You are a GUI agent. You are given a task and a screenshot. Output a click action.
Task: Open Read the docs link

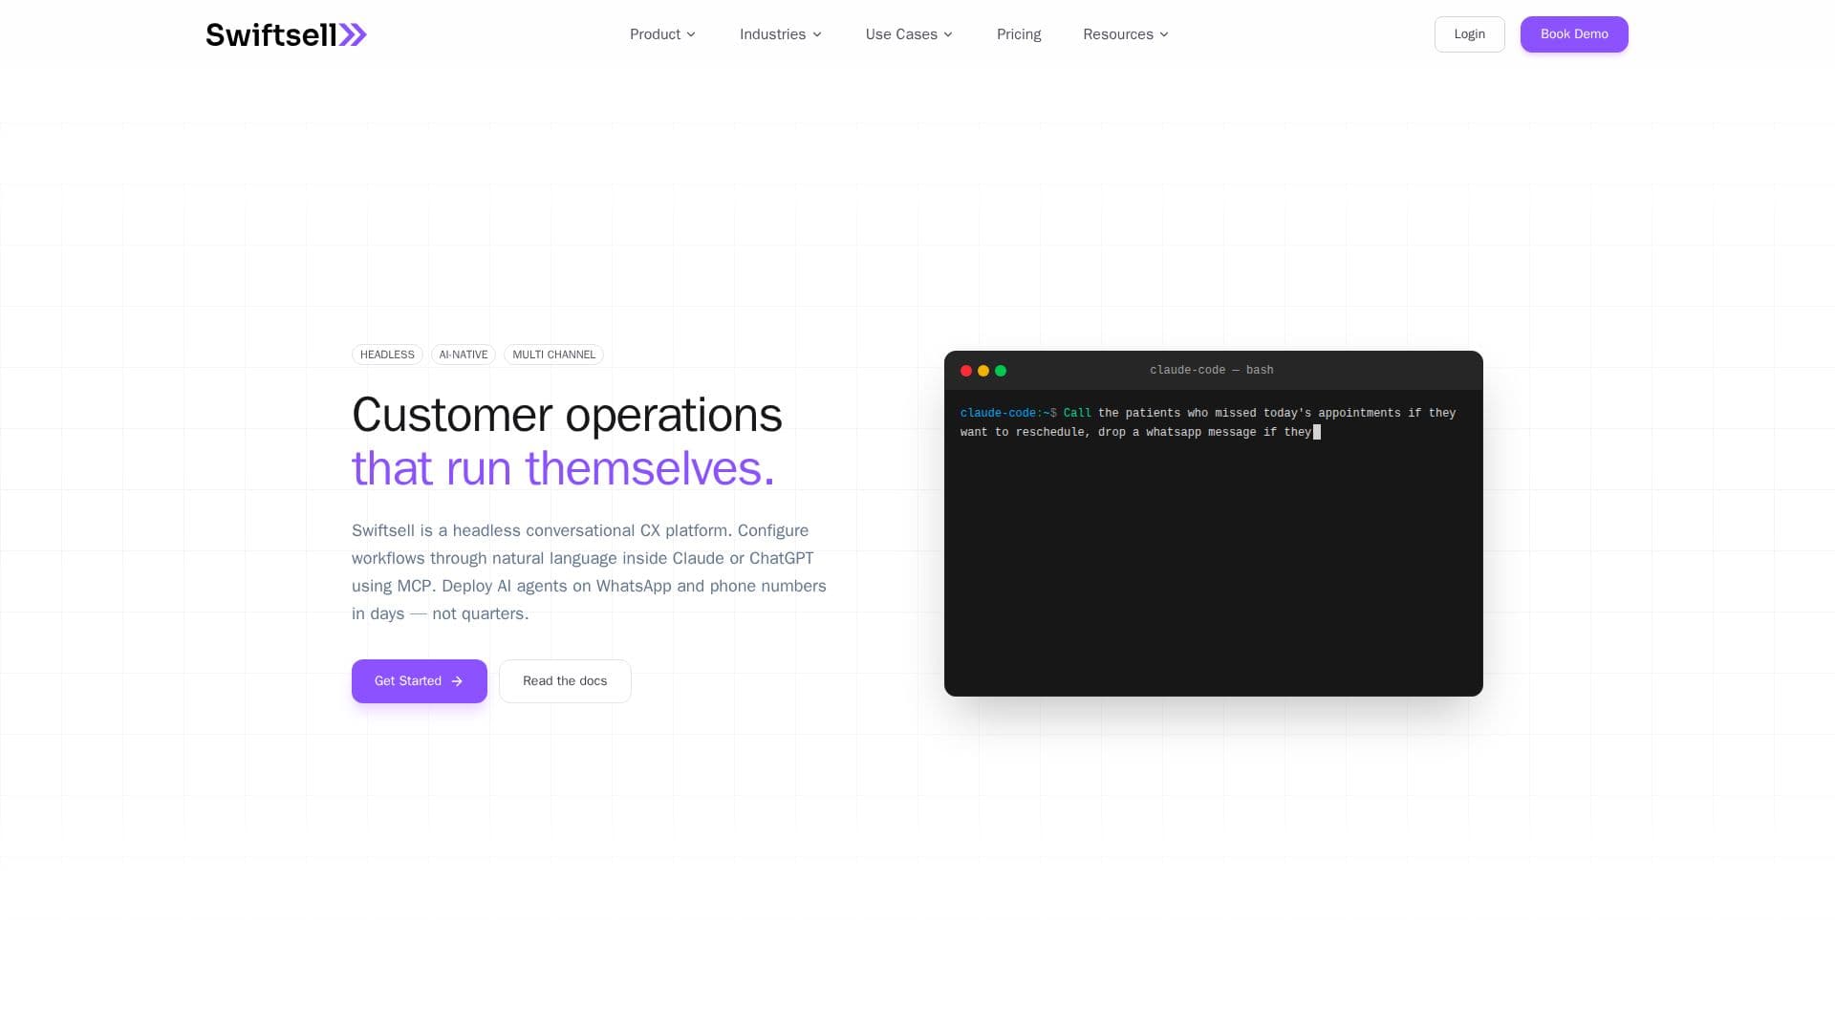pos(565,681)
